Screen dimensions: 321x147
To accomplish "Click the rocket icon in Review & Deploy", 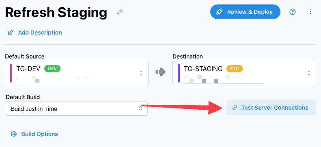I will pyautogui.click(x=219, y=12).
